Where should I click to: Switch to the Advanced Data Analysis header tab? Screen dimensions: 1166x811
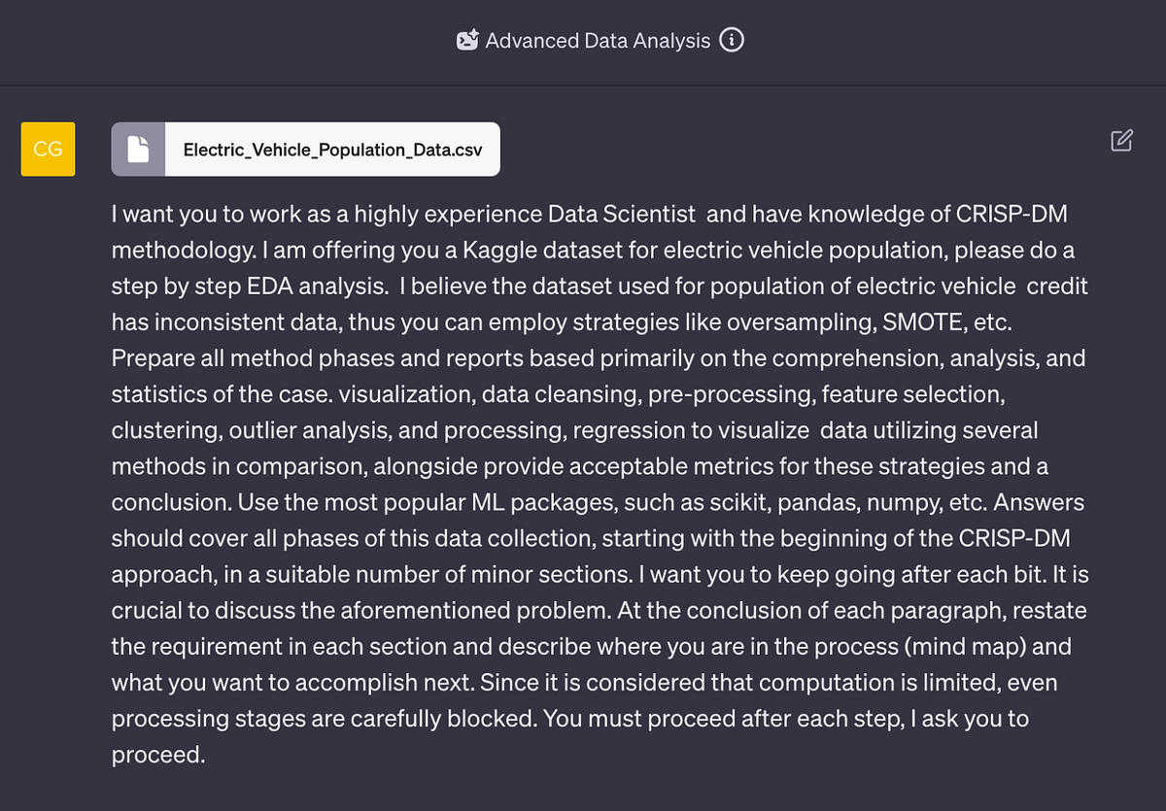[597, 39]
